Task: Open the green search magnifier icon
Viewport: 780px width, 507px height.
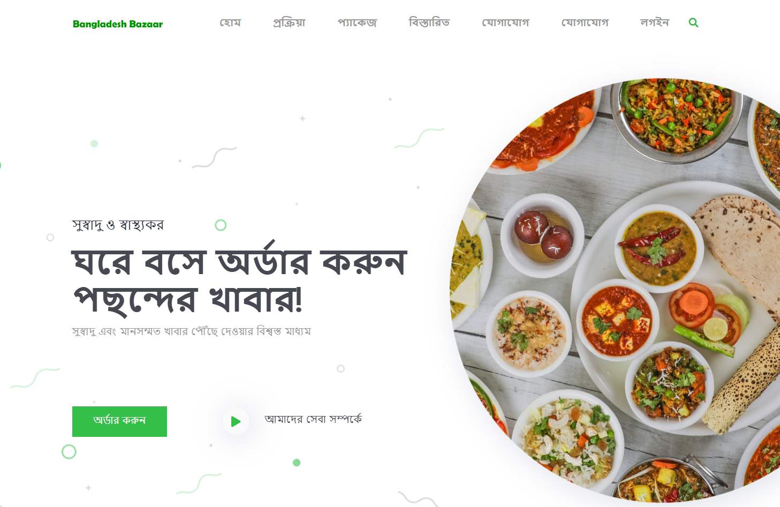Action: [x=693, y=22]
